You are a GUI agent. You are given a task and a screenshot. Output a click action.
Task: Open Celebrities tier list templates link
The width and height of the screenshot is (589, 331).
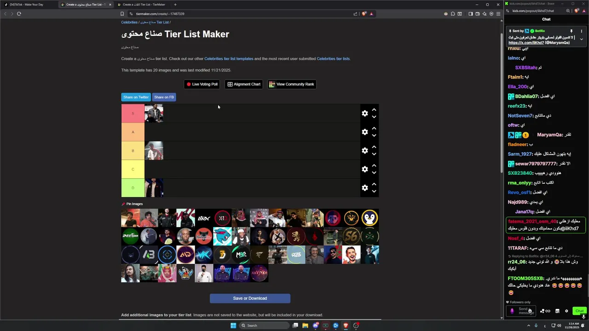click(x=229, y=59)
